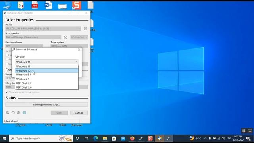Open Rufus settings sliders icon
254x143 pixels.
pyautogui.click(x=19, y=112)
